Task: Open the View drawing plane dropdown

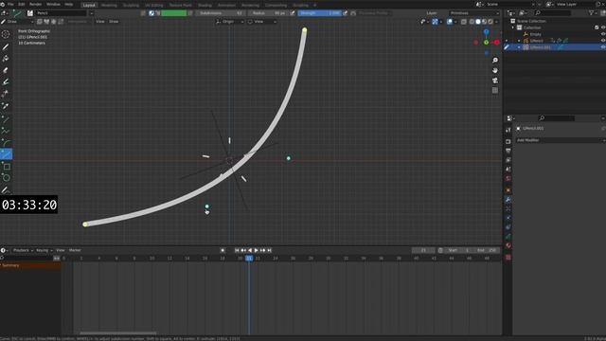Action: point(262,22)
